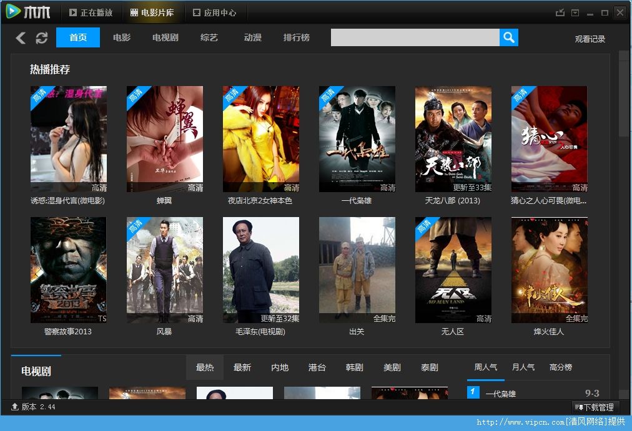Image resolution: width=632 pixels, height=431 pixels.
Task: Click the vertical scrollbar thumb
Action: [623, 99]
